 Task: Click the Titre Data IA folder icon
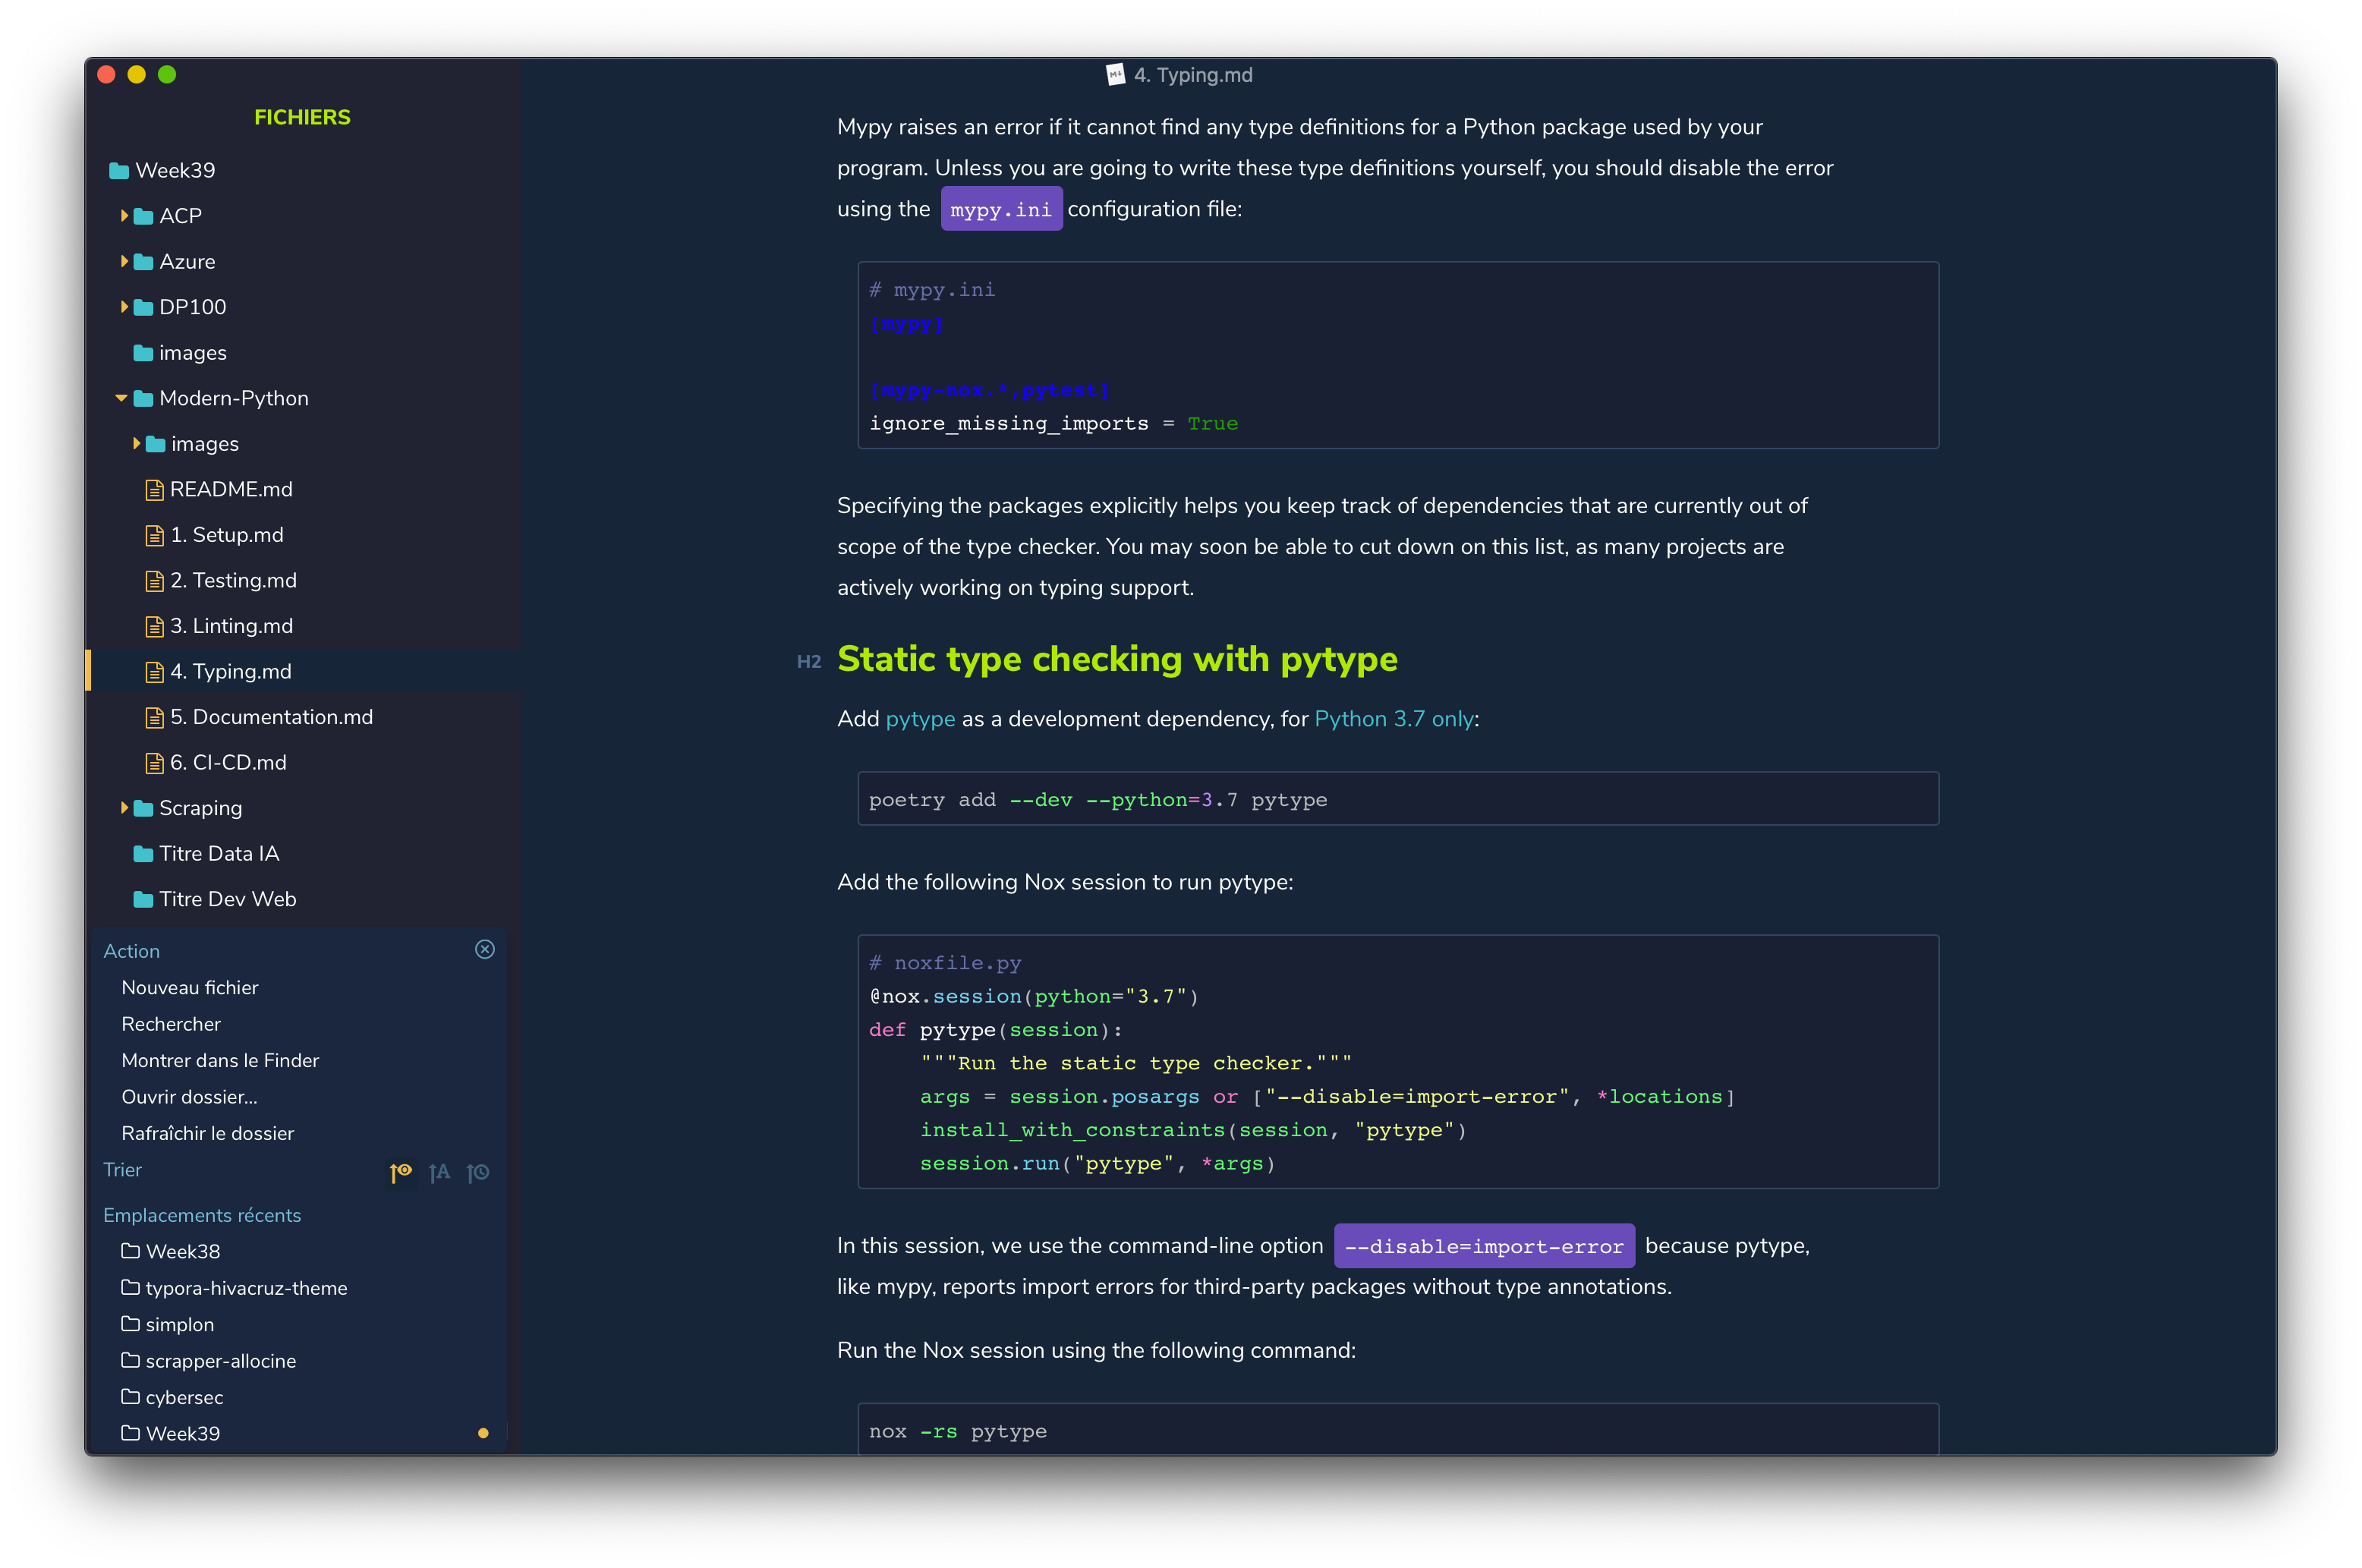coord(143,854)
